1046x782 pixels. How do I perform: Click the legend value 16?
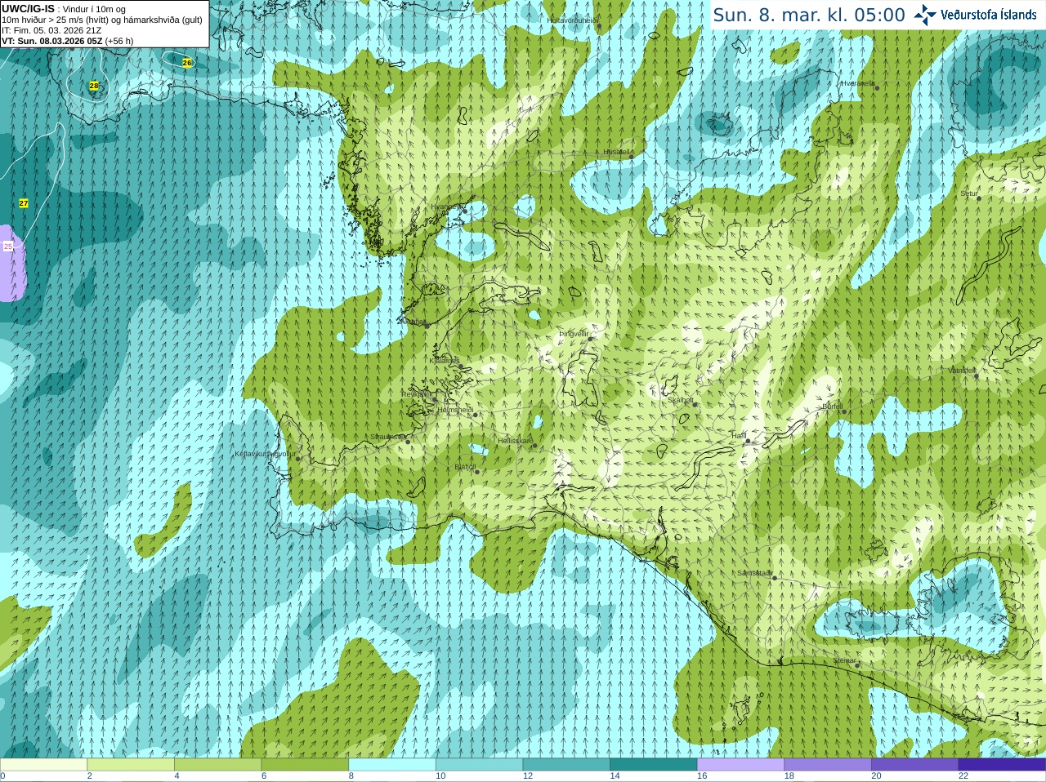click(x=702, y=776)
